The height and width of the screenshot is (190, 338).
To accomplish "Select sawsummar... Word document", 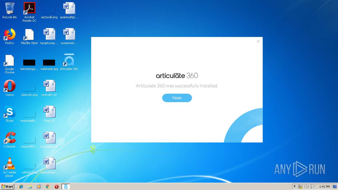I will 49,166.
